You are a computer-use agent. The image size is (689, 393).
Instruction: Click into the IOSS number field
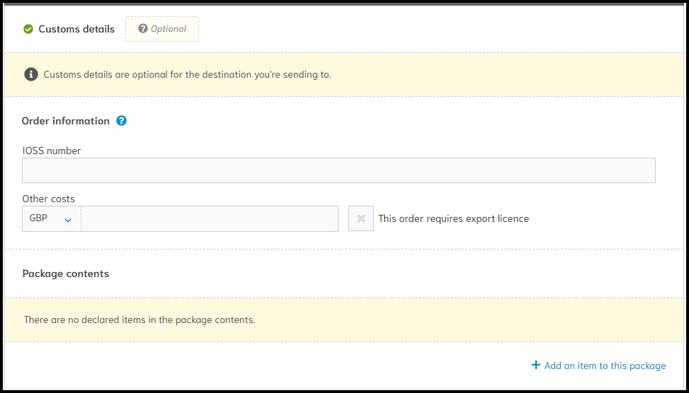[338, 170]
